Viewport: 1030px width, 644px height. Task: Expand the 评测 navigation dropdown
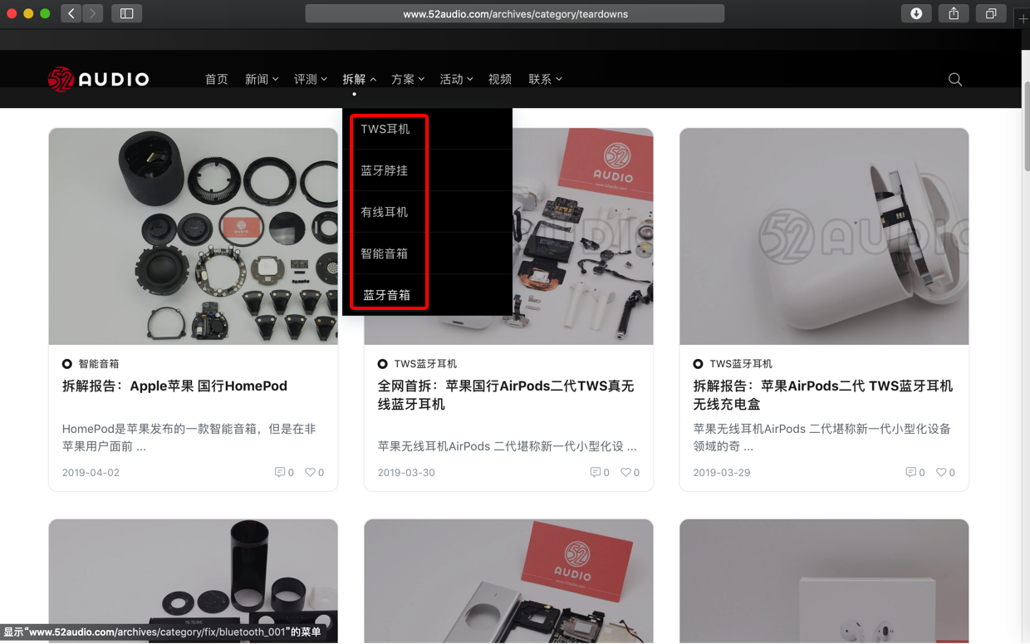[311, 79]
